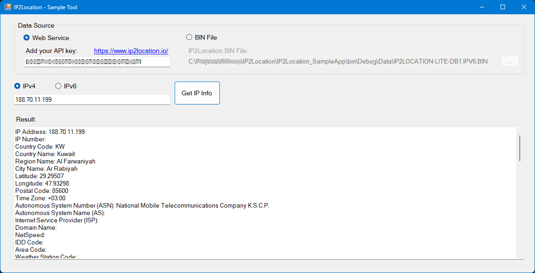Click the 'Add your API key:' label
Image resolution: width=535 pixels, height=273 pixels.
click(x=52, y=51)
